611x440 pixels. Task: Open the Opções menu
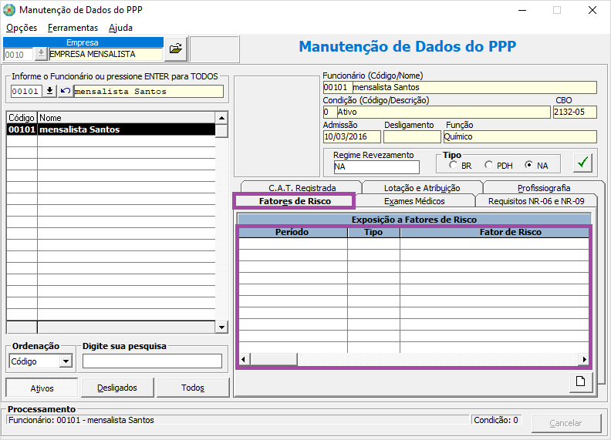coord(22,28)
